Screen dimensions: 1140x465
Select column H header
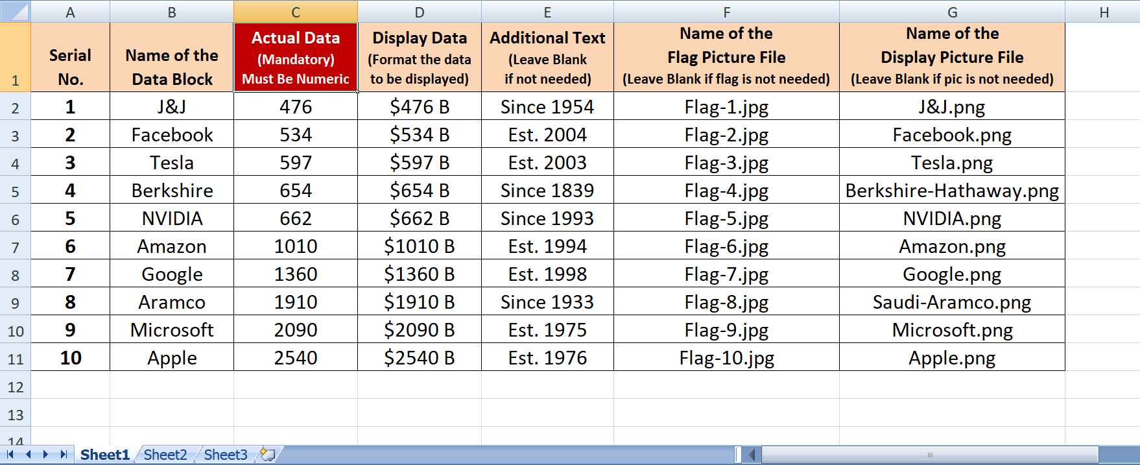click(1102, 12)
